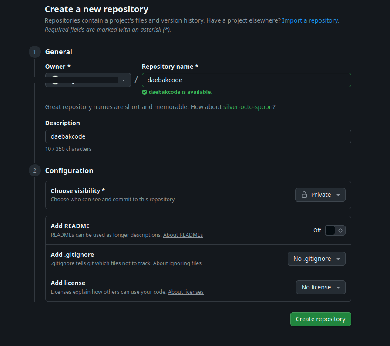Expand the No license dropdown
390x346 pixels.
pos(320,287)
